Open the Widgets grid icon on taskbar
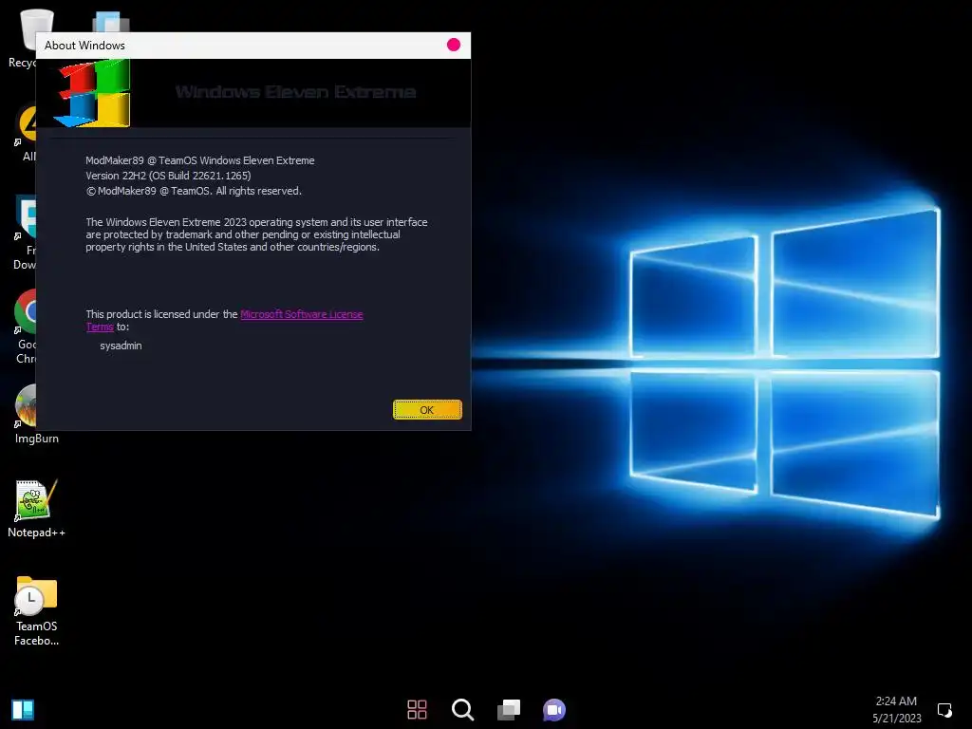Image resolution: width=972 pixels, height=729 pixels. (417, 710)
